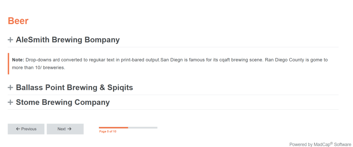
Task: Advance using the Next label
Action: coord(61,129)
